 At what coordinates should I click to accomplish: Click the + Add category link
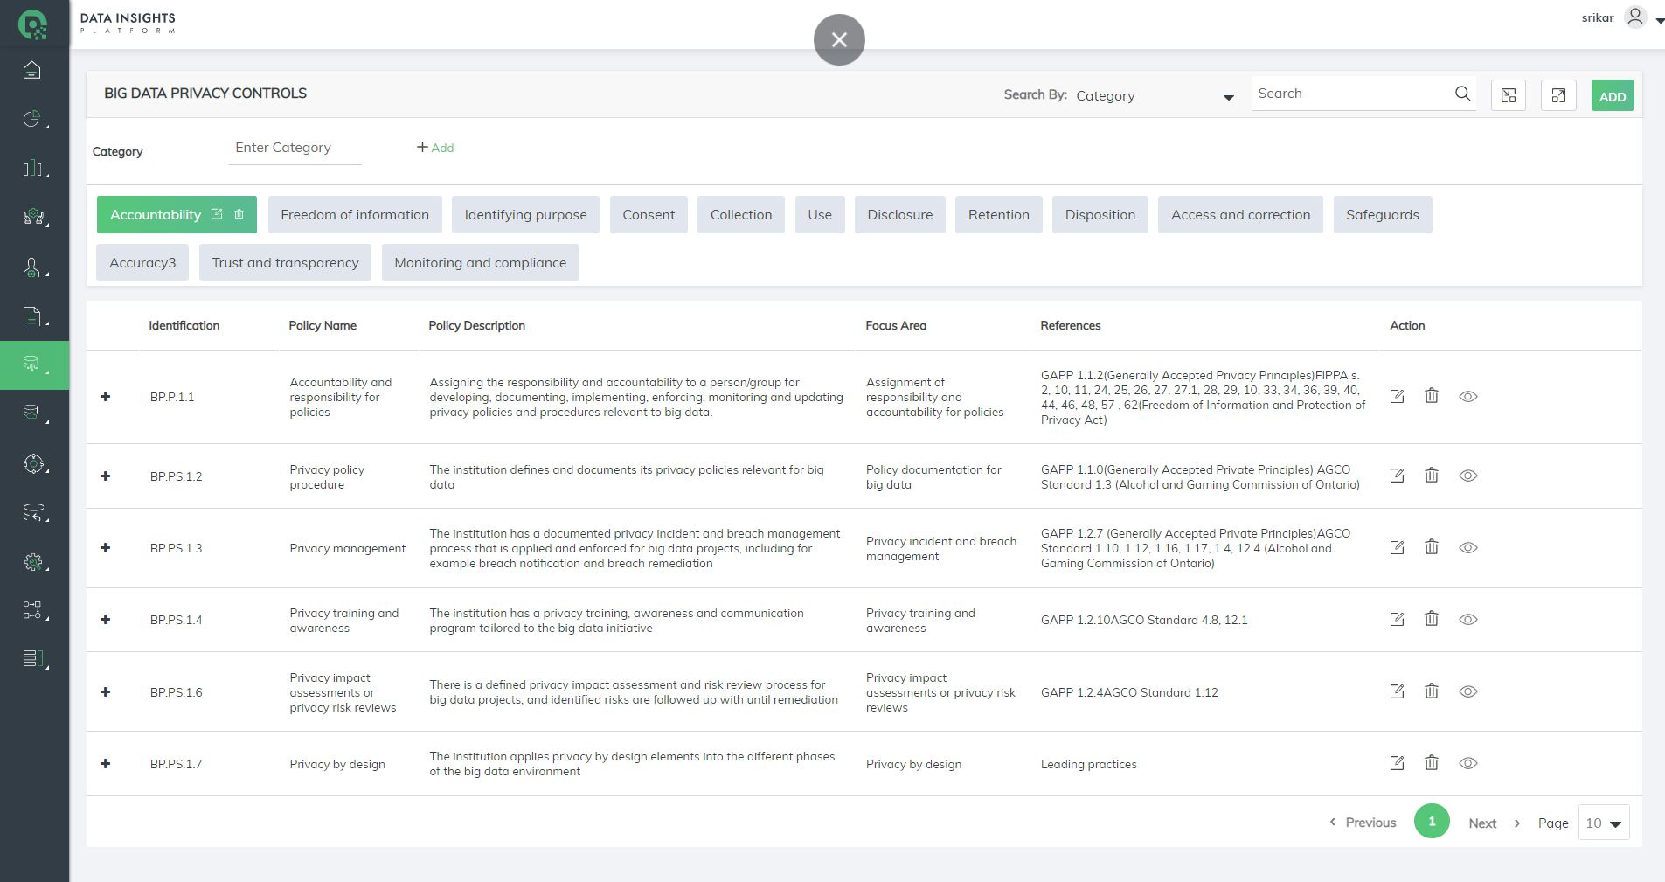click(435, 148)
